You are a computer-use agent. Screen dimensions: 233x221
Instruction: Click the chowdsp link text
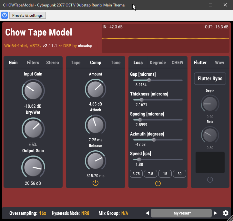[85, 45]
